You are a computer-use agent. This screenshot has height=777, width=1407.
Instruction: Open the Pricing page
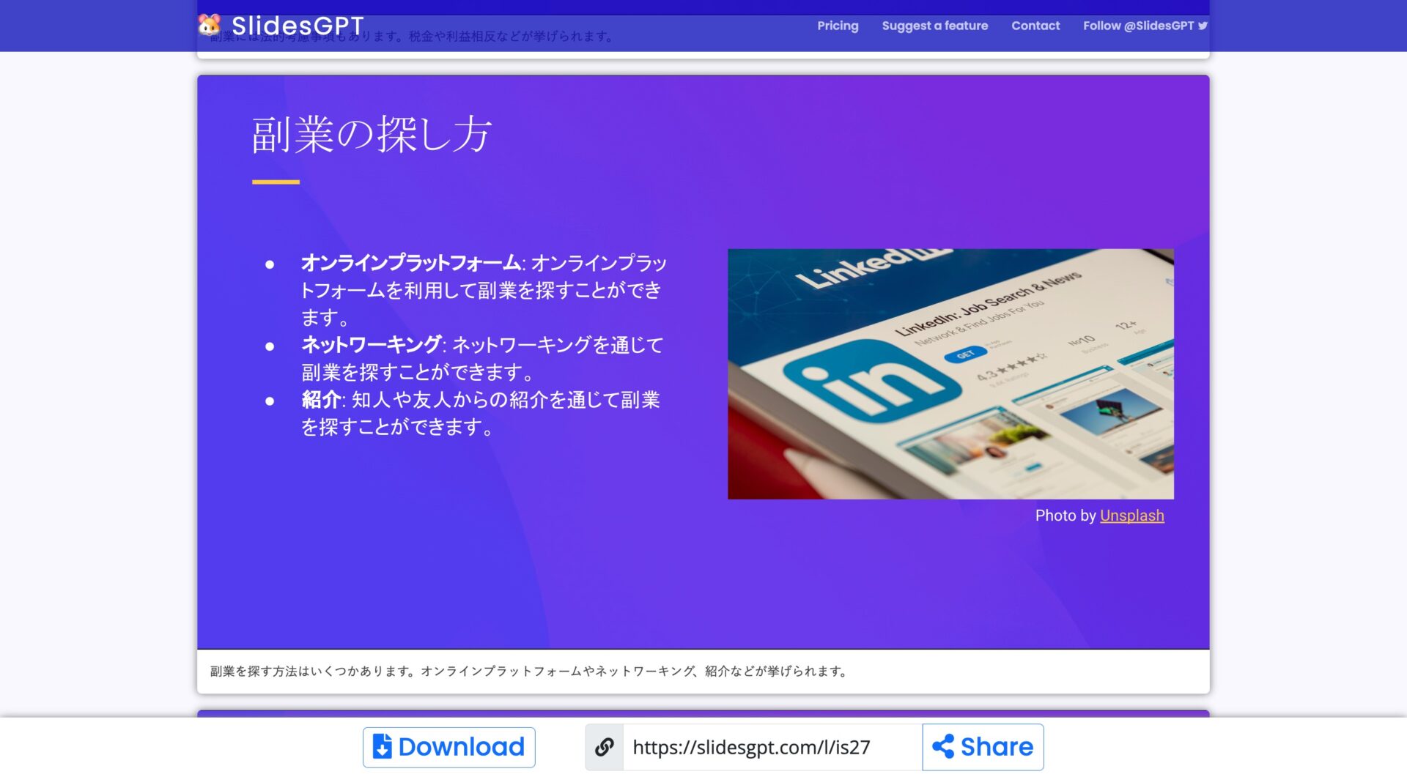837,26
